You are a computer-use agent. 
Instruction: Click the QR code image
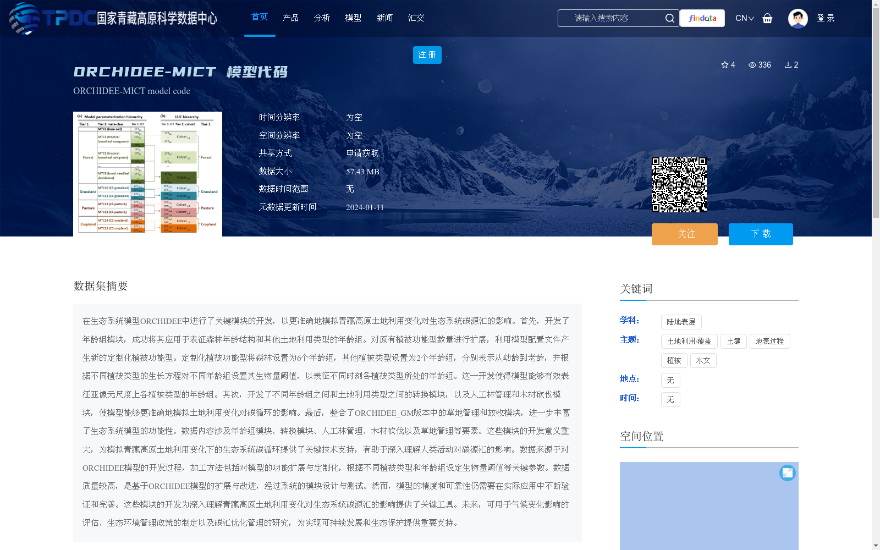click(680, 184)
